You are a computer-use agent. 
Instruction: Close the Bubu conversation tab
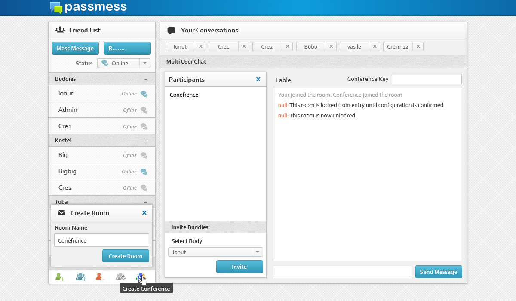[331, 46]
